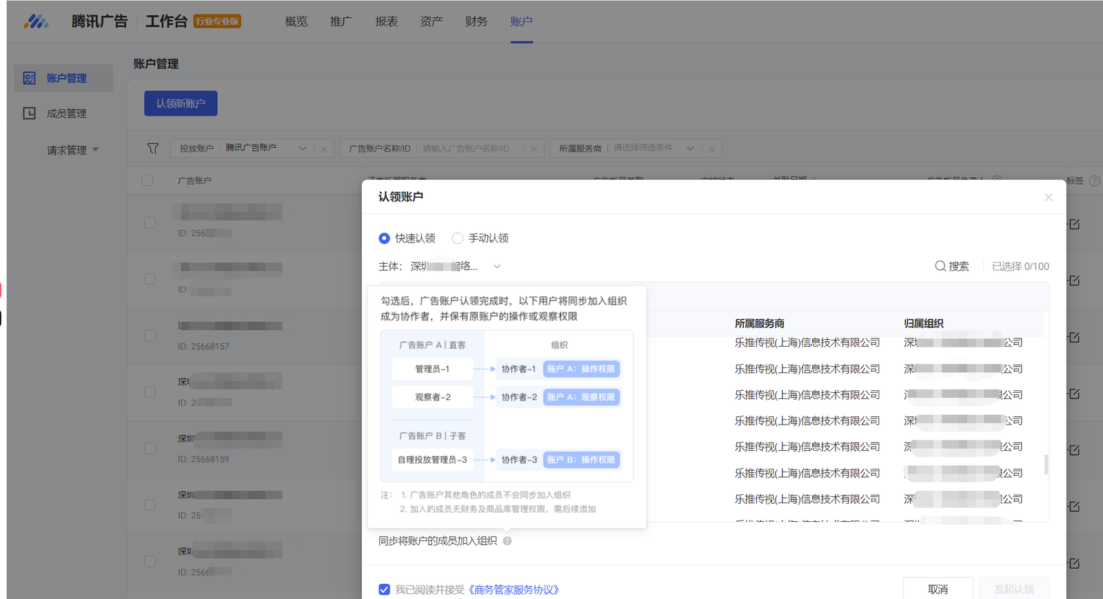The image size is (1103, 599).
Task: Expand the 请求管理 sidebar menu
Action: click(x=72, y=150)
